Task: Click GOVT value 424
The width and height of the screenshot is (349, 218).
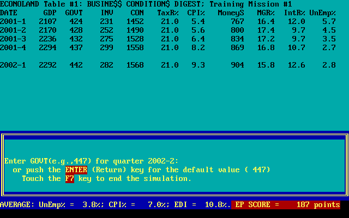Action: coord(76,22)
